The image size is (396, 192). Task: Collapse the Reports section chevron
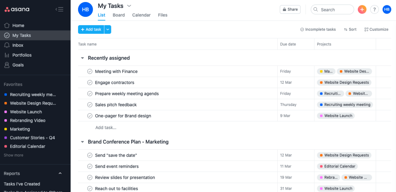coord(60,173)
